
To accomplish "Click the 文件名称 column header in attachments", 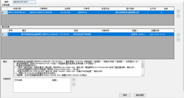I will pyautogui.click(x=32, y=80).
